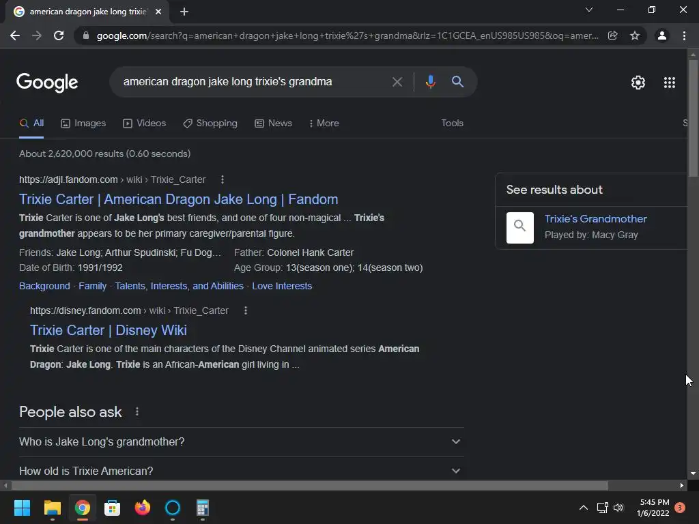Open File Explorer from the taskbar
The height and width of the screenshot is (524, 699).
pos(52,508)
